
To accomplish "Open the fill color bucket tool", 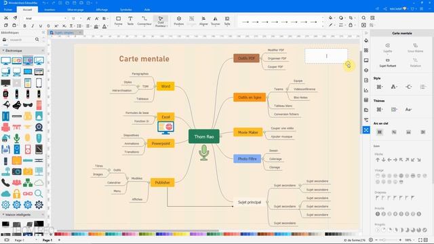I will click(x=331, y=18).
